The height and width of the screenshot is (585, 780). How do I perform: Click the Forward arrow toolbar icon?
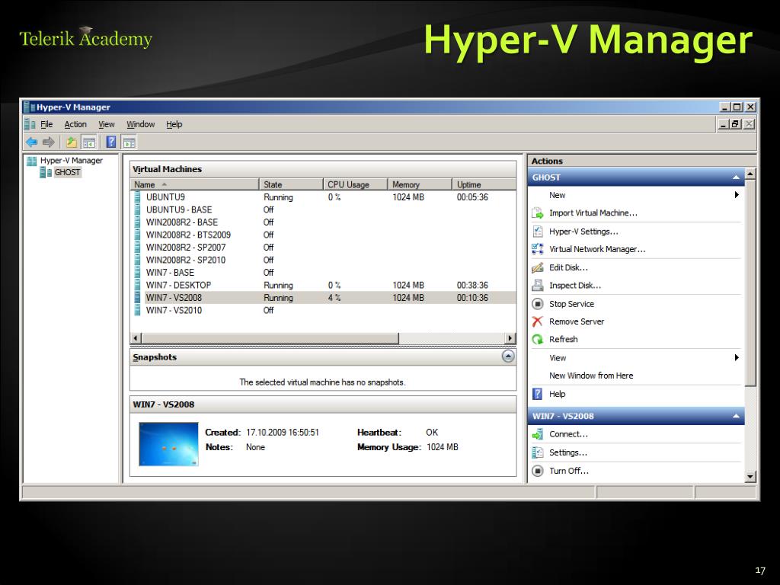point(48,142)
